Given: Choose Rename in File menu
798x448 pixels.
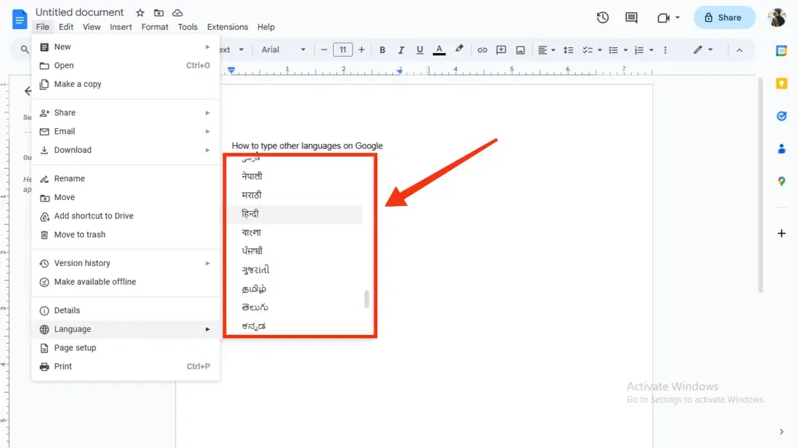Looking at the screenshot, I should click(x=126, y=178).
